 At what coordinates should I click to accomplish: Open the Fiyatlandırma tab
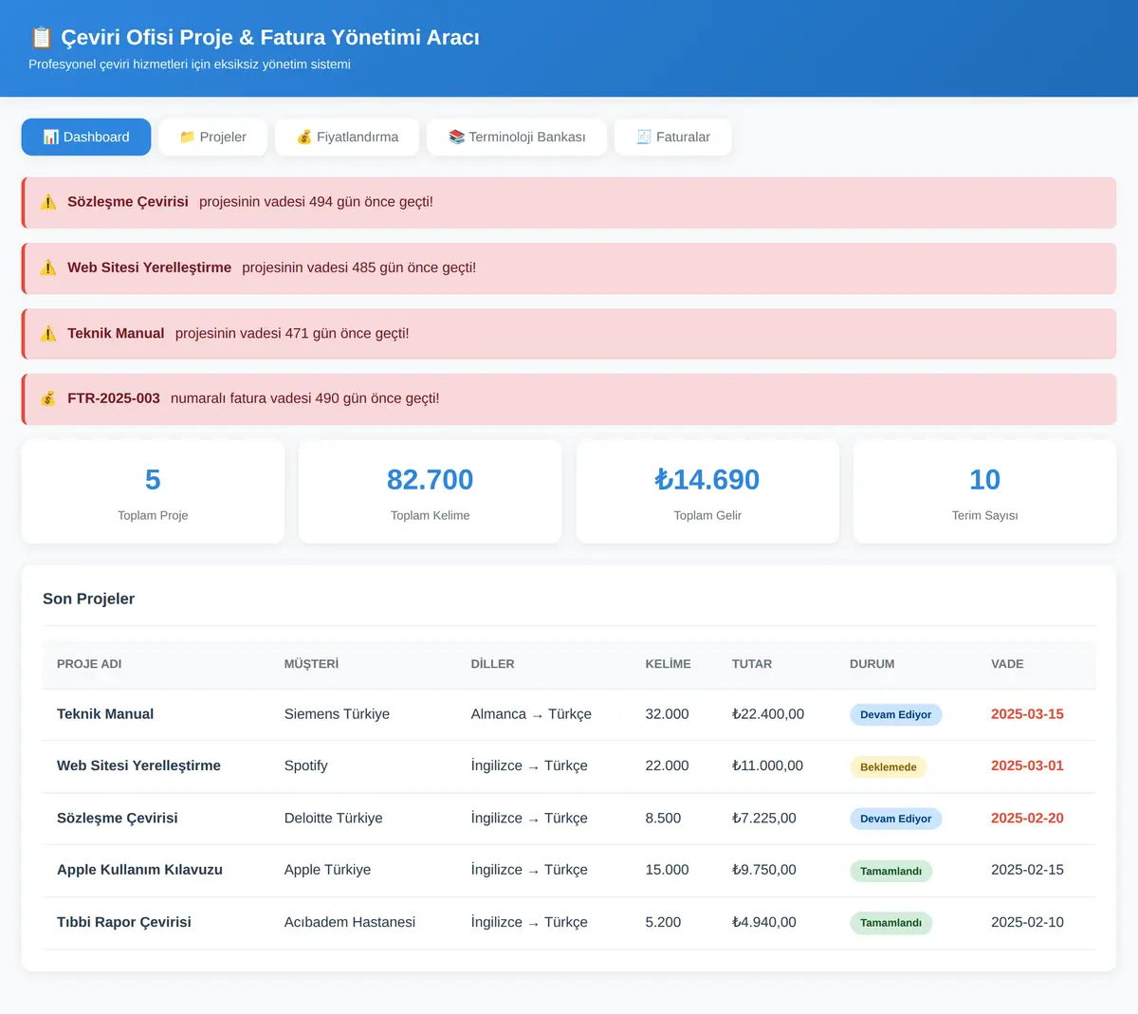pyautogui.click(x=347, y=137)
